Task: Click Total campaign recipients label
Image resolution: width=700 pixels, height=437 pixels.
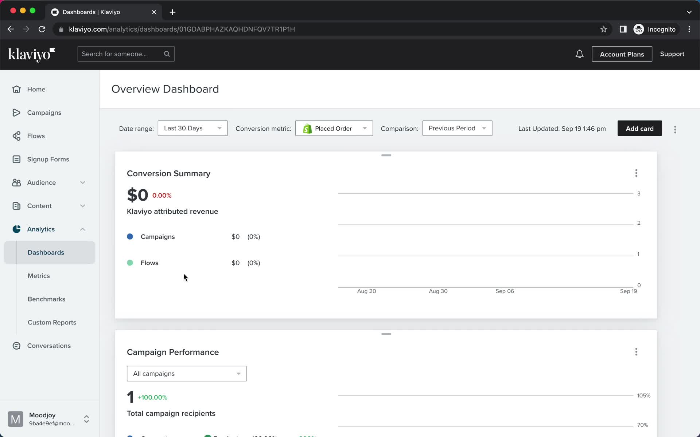Action: [x=171, y=414]
